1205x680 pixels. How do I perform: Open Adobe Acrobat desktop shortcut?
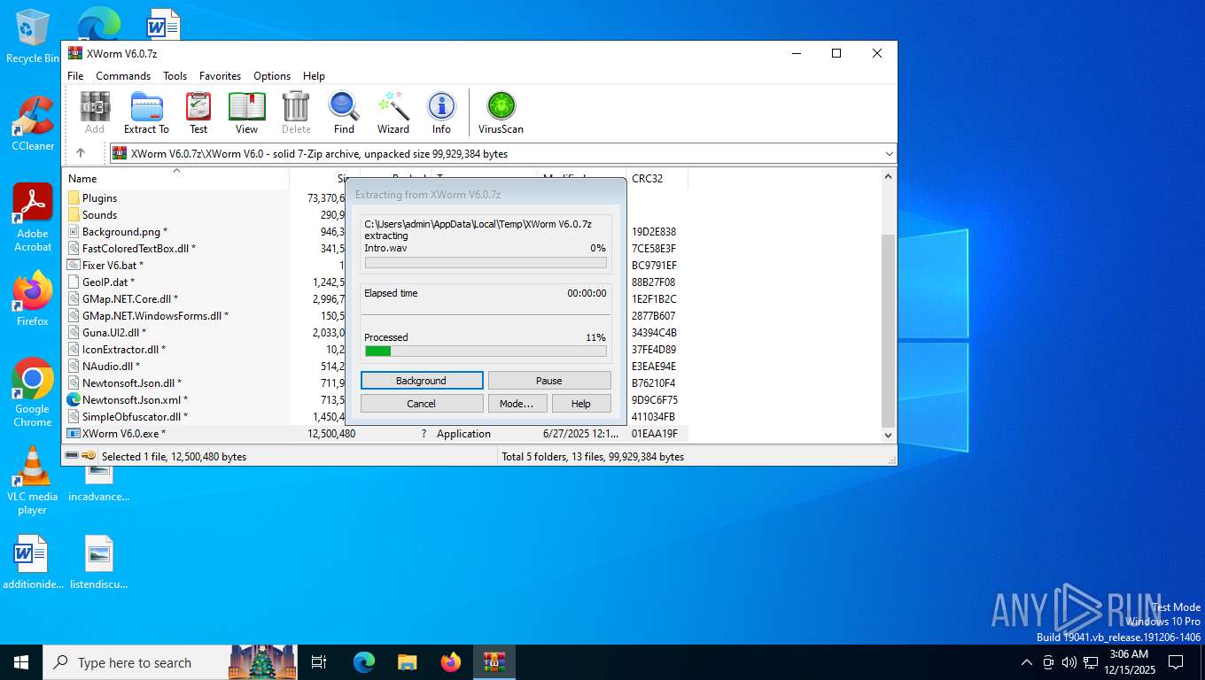point(33,218)
